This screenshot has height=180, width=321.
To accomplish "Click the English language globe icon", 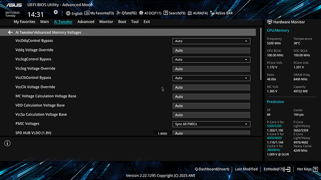I will pos(68,13).
